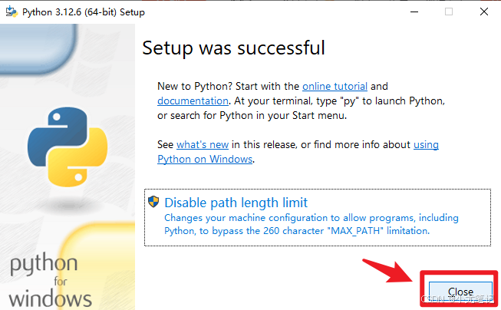Click the 'Setup was successful' heading

233,48
